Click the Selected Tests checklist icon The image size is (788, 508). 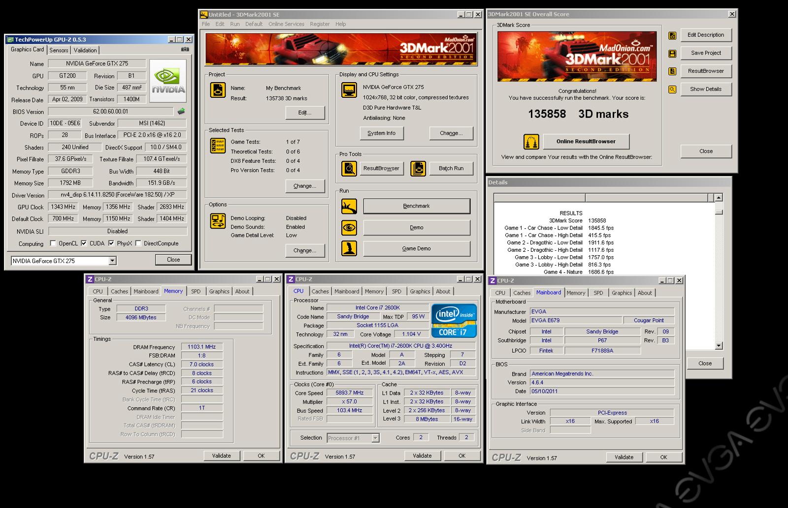pyautogui.click(x=218, y=146)
